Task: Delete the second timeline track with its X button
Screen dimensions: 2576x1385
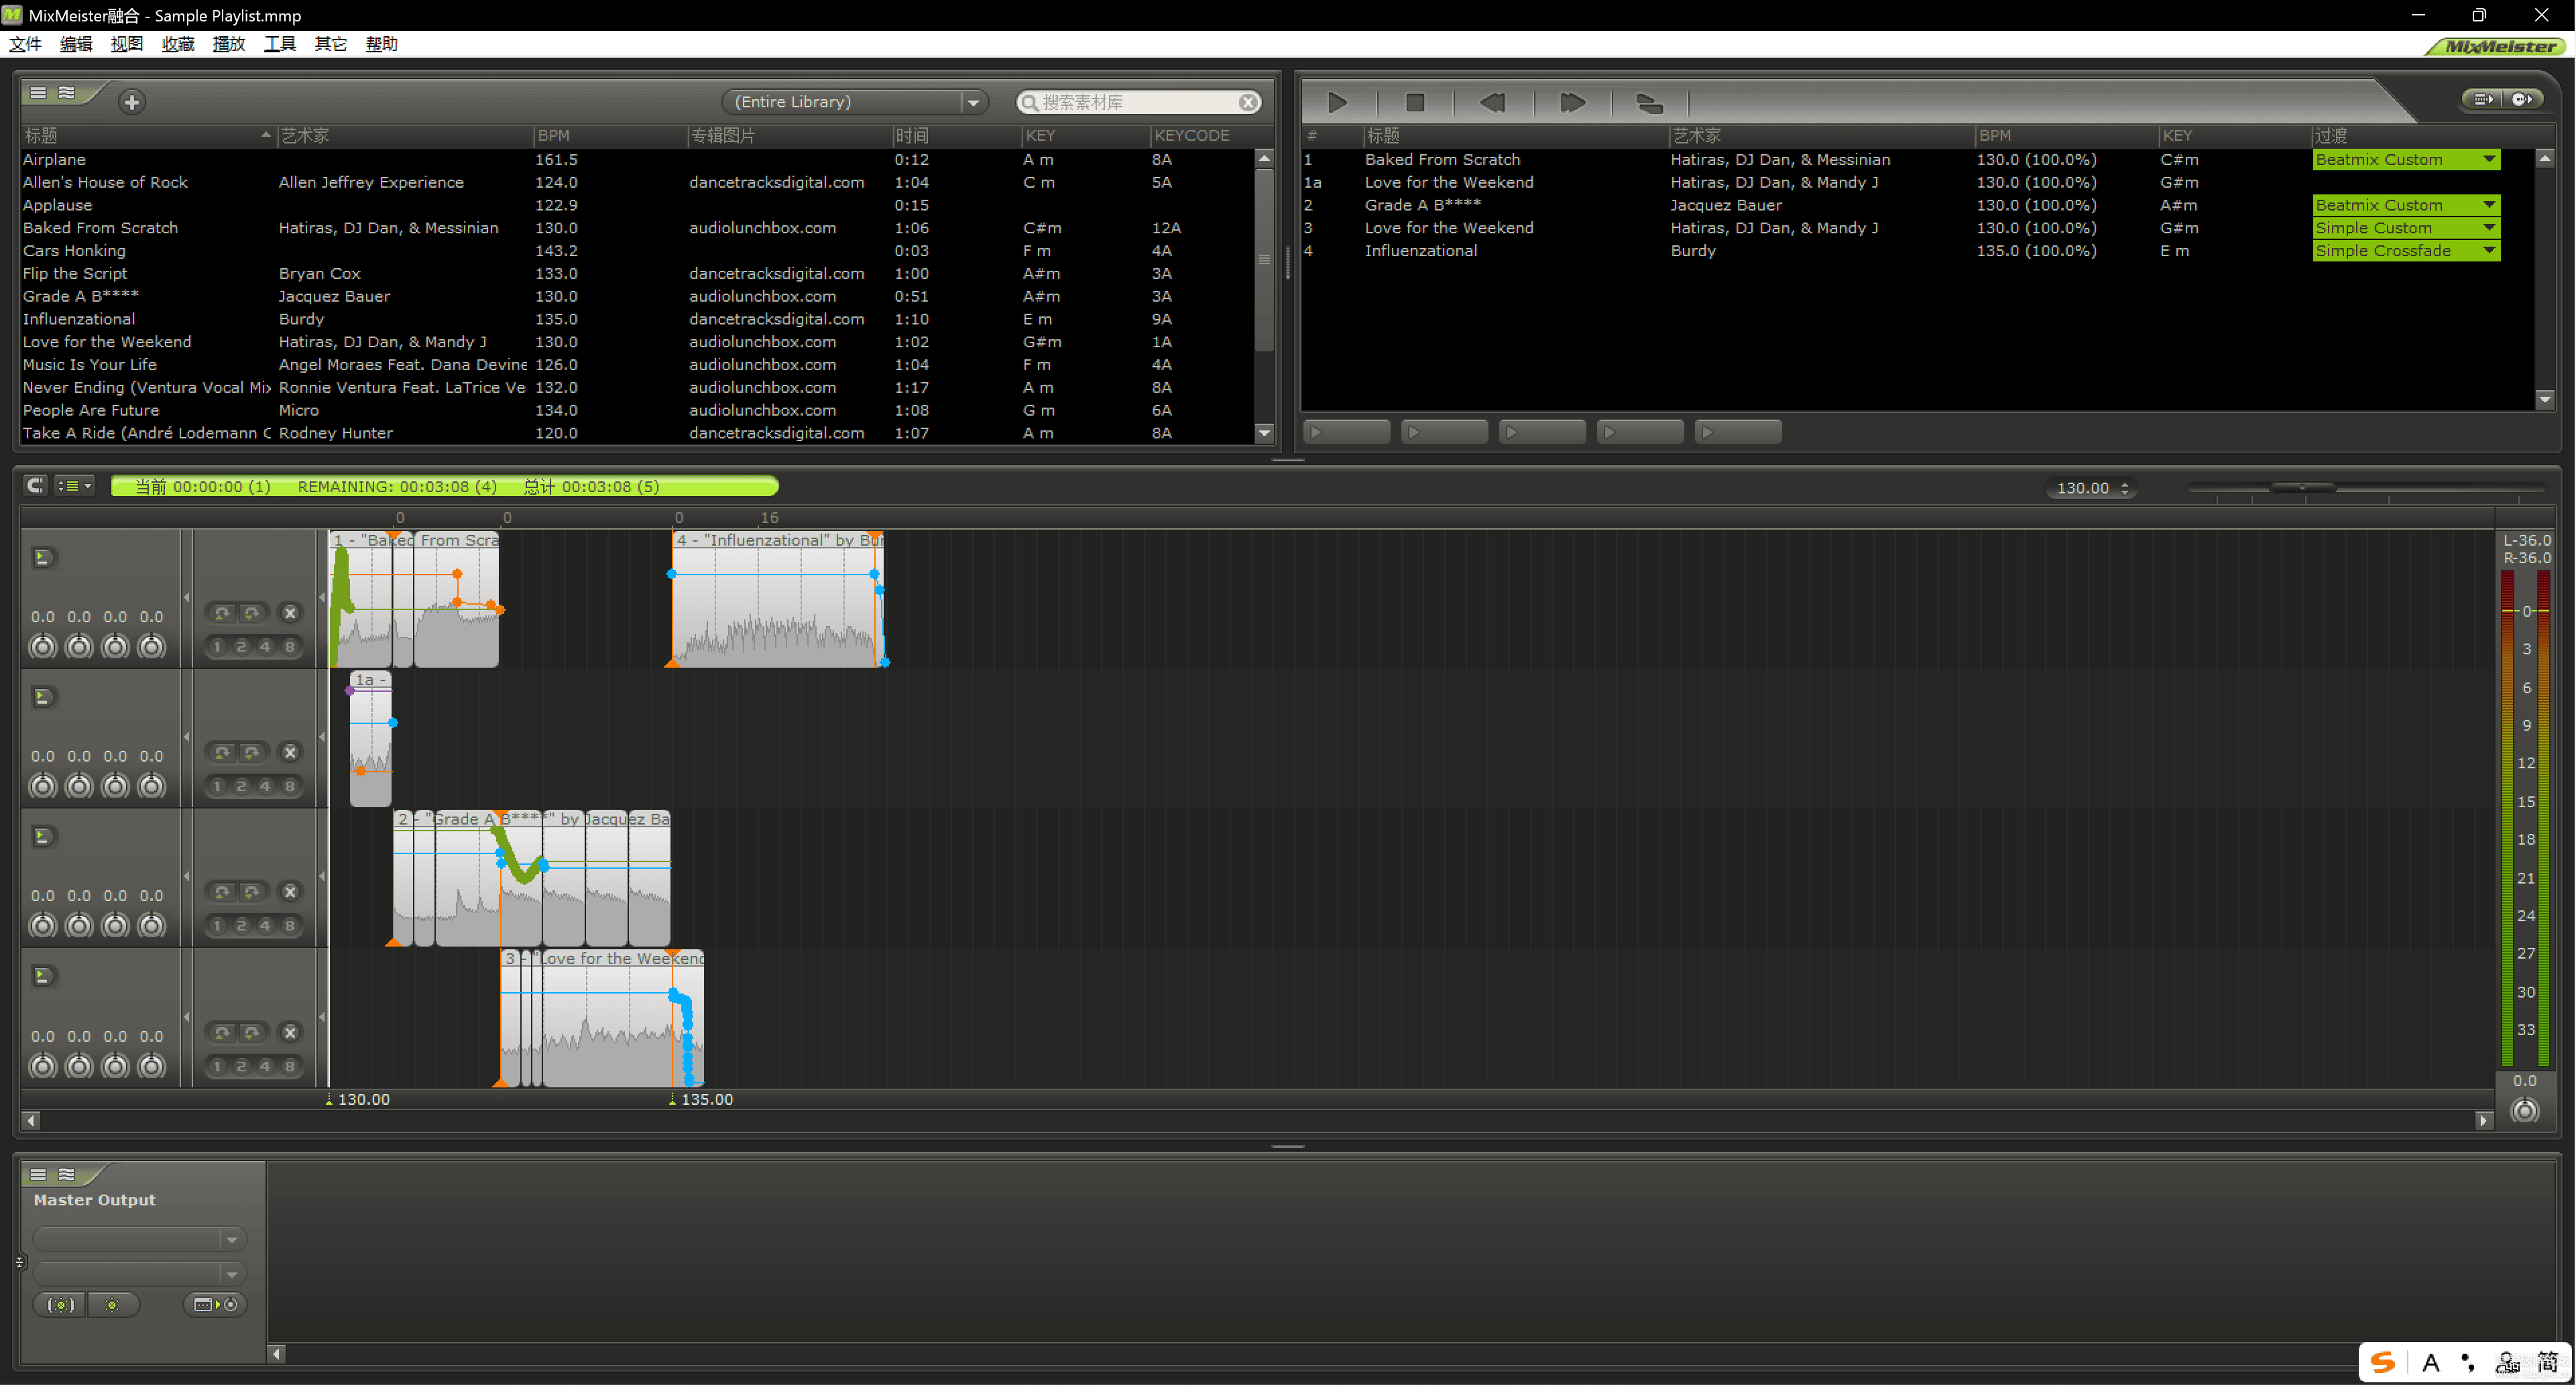Action: click(x=290, y=752)
